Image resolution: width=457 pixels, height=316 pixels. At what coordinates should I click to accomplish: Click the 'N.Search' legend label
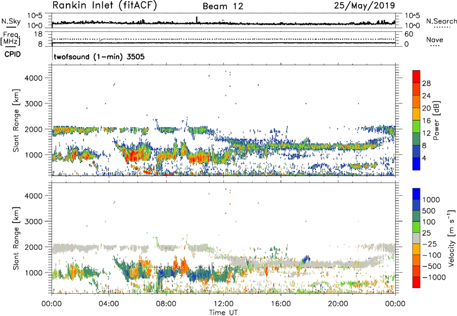[441, 21]
